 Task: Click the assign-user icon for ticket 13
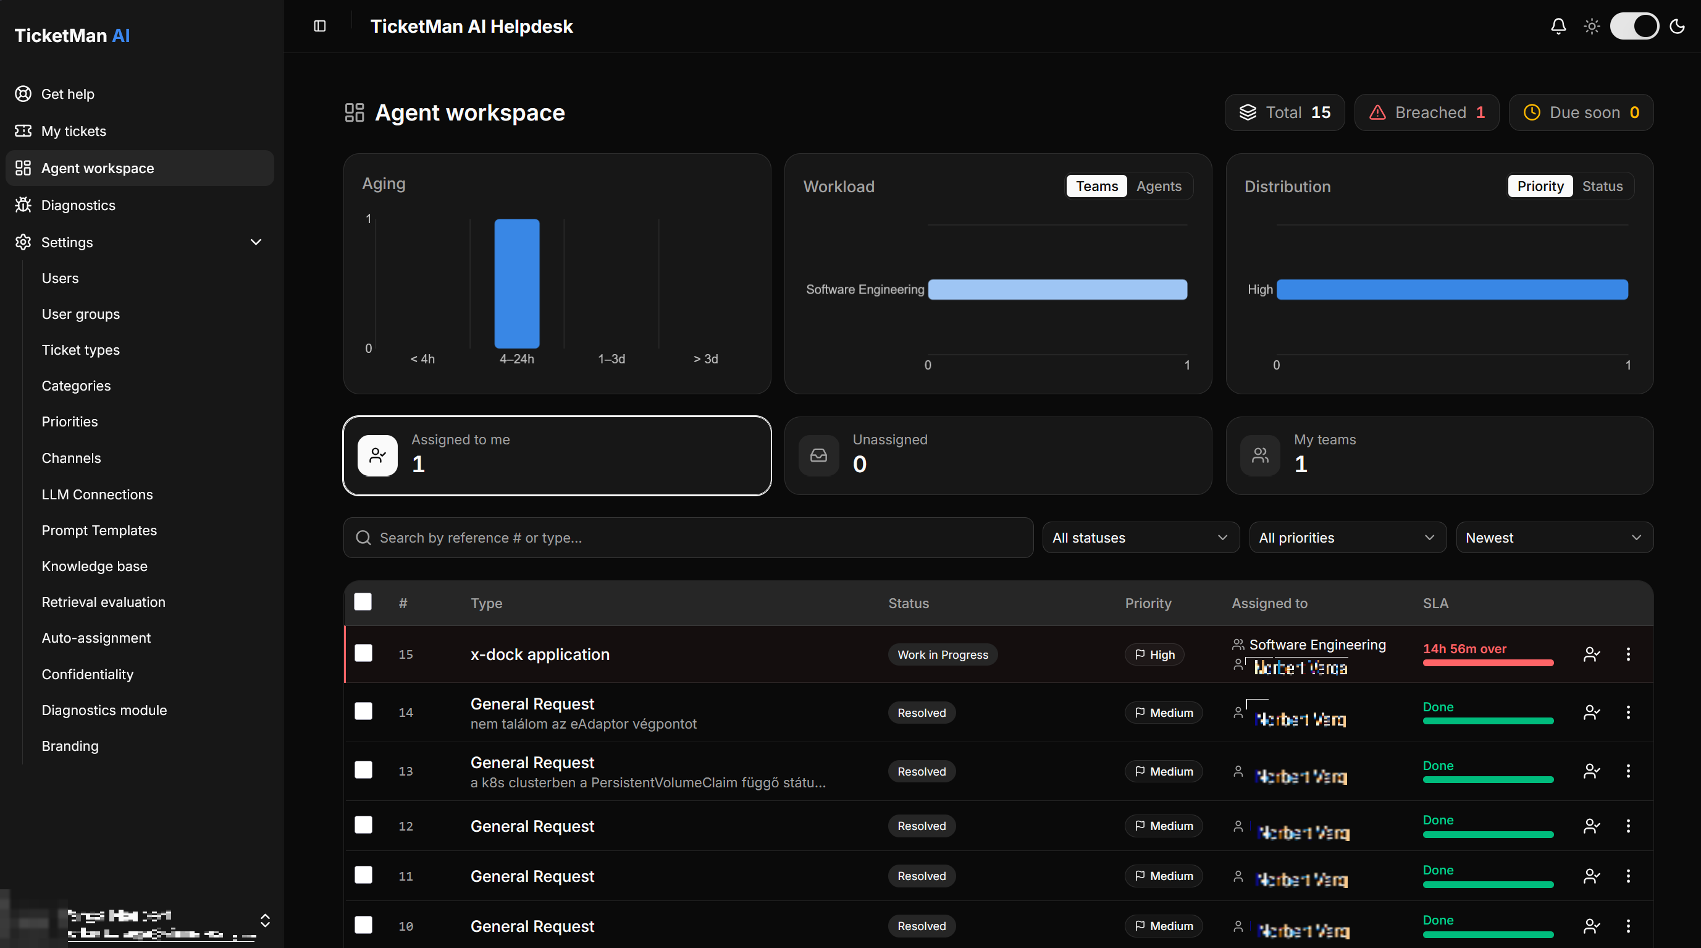tap(1592, 771)
